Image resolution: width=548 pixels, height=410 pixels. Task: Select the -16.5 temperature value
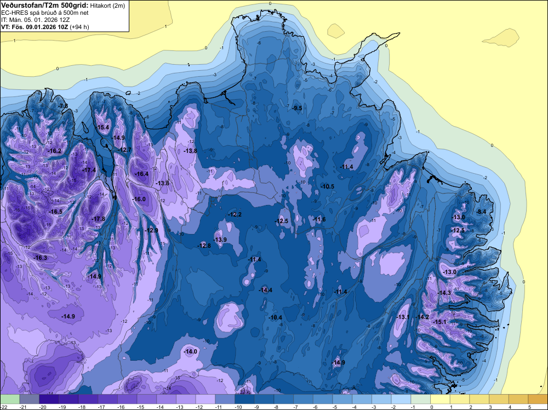(x=55, y=212)
